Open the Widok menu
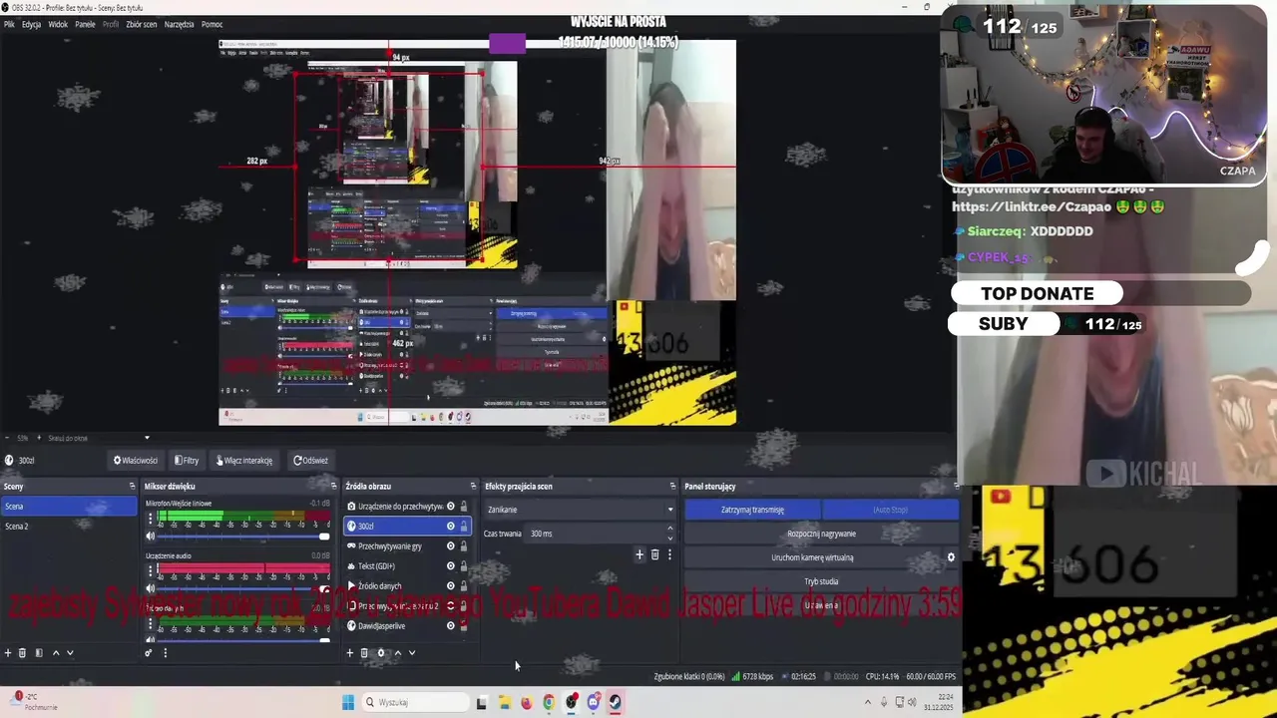This screenshot has width=1277, height=718. pos(58,24)
